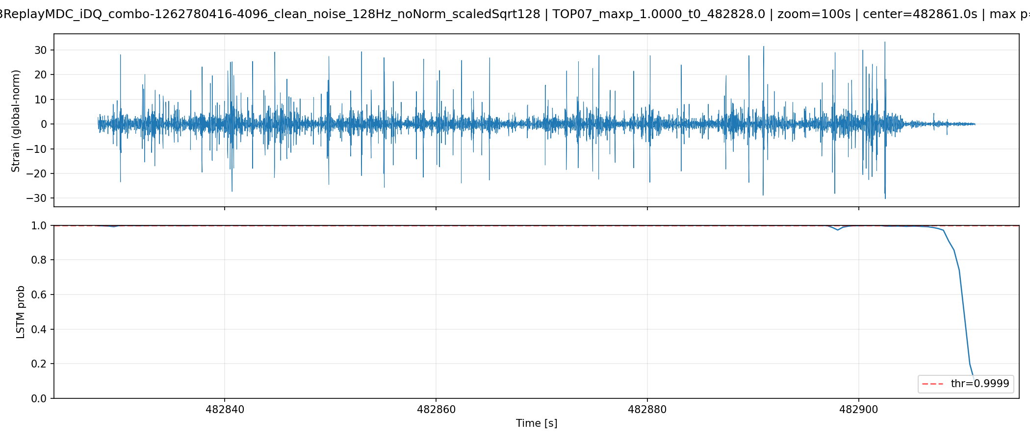
Task: Select the x-axis tick label 482880
Action: click(x=647, y=409)
